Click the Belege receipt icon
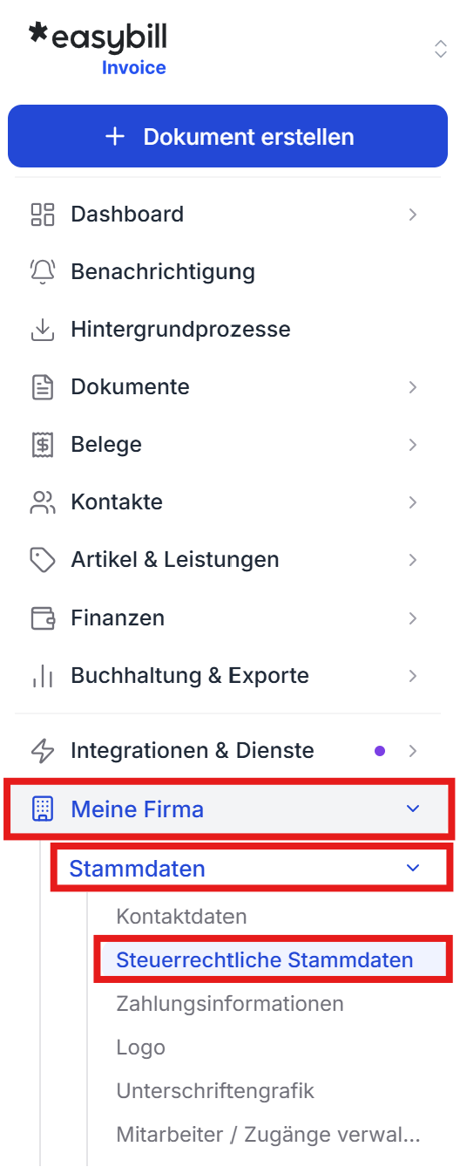Image resolution: width=460 pixels, height=1167 pixels. [42, 445]
